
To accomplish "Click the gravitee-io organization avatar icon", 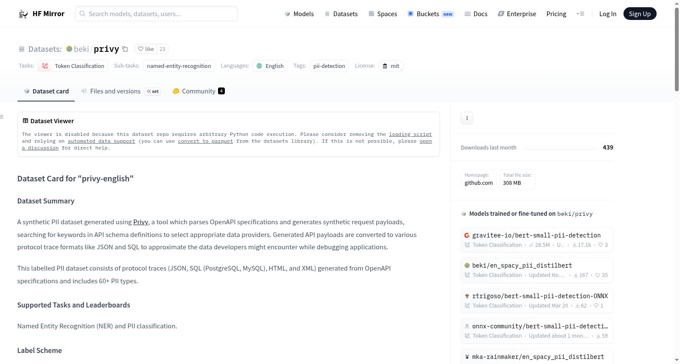I will click(467, 235).
